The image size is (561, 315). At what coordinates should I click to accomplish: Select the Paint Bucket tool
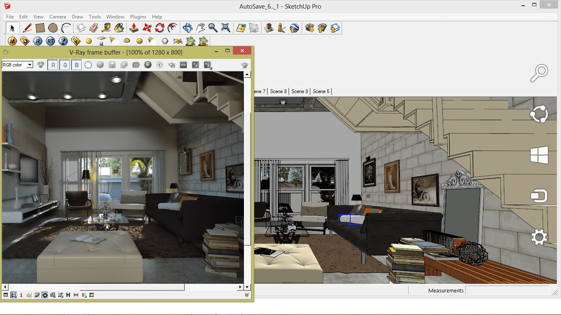(x=119, y=28)
